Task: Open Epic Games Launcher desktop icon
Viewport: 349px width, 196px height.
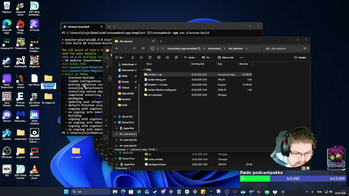Action: (x=34, y=100)
